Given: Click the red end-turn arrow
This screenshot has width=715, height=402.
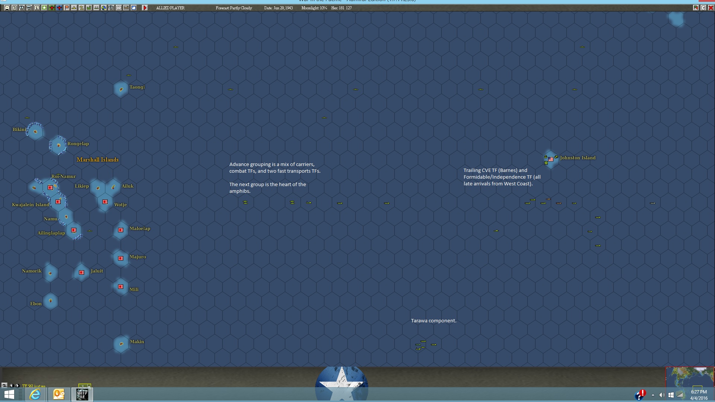Looking at the screenshot, I should click(x=145, y=8).
